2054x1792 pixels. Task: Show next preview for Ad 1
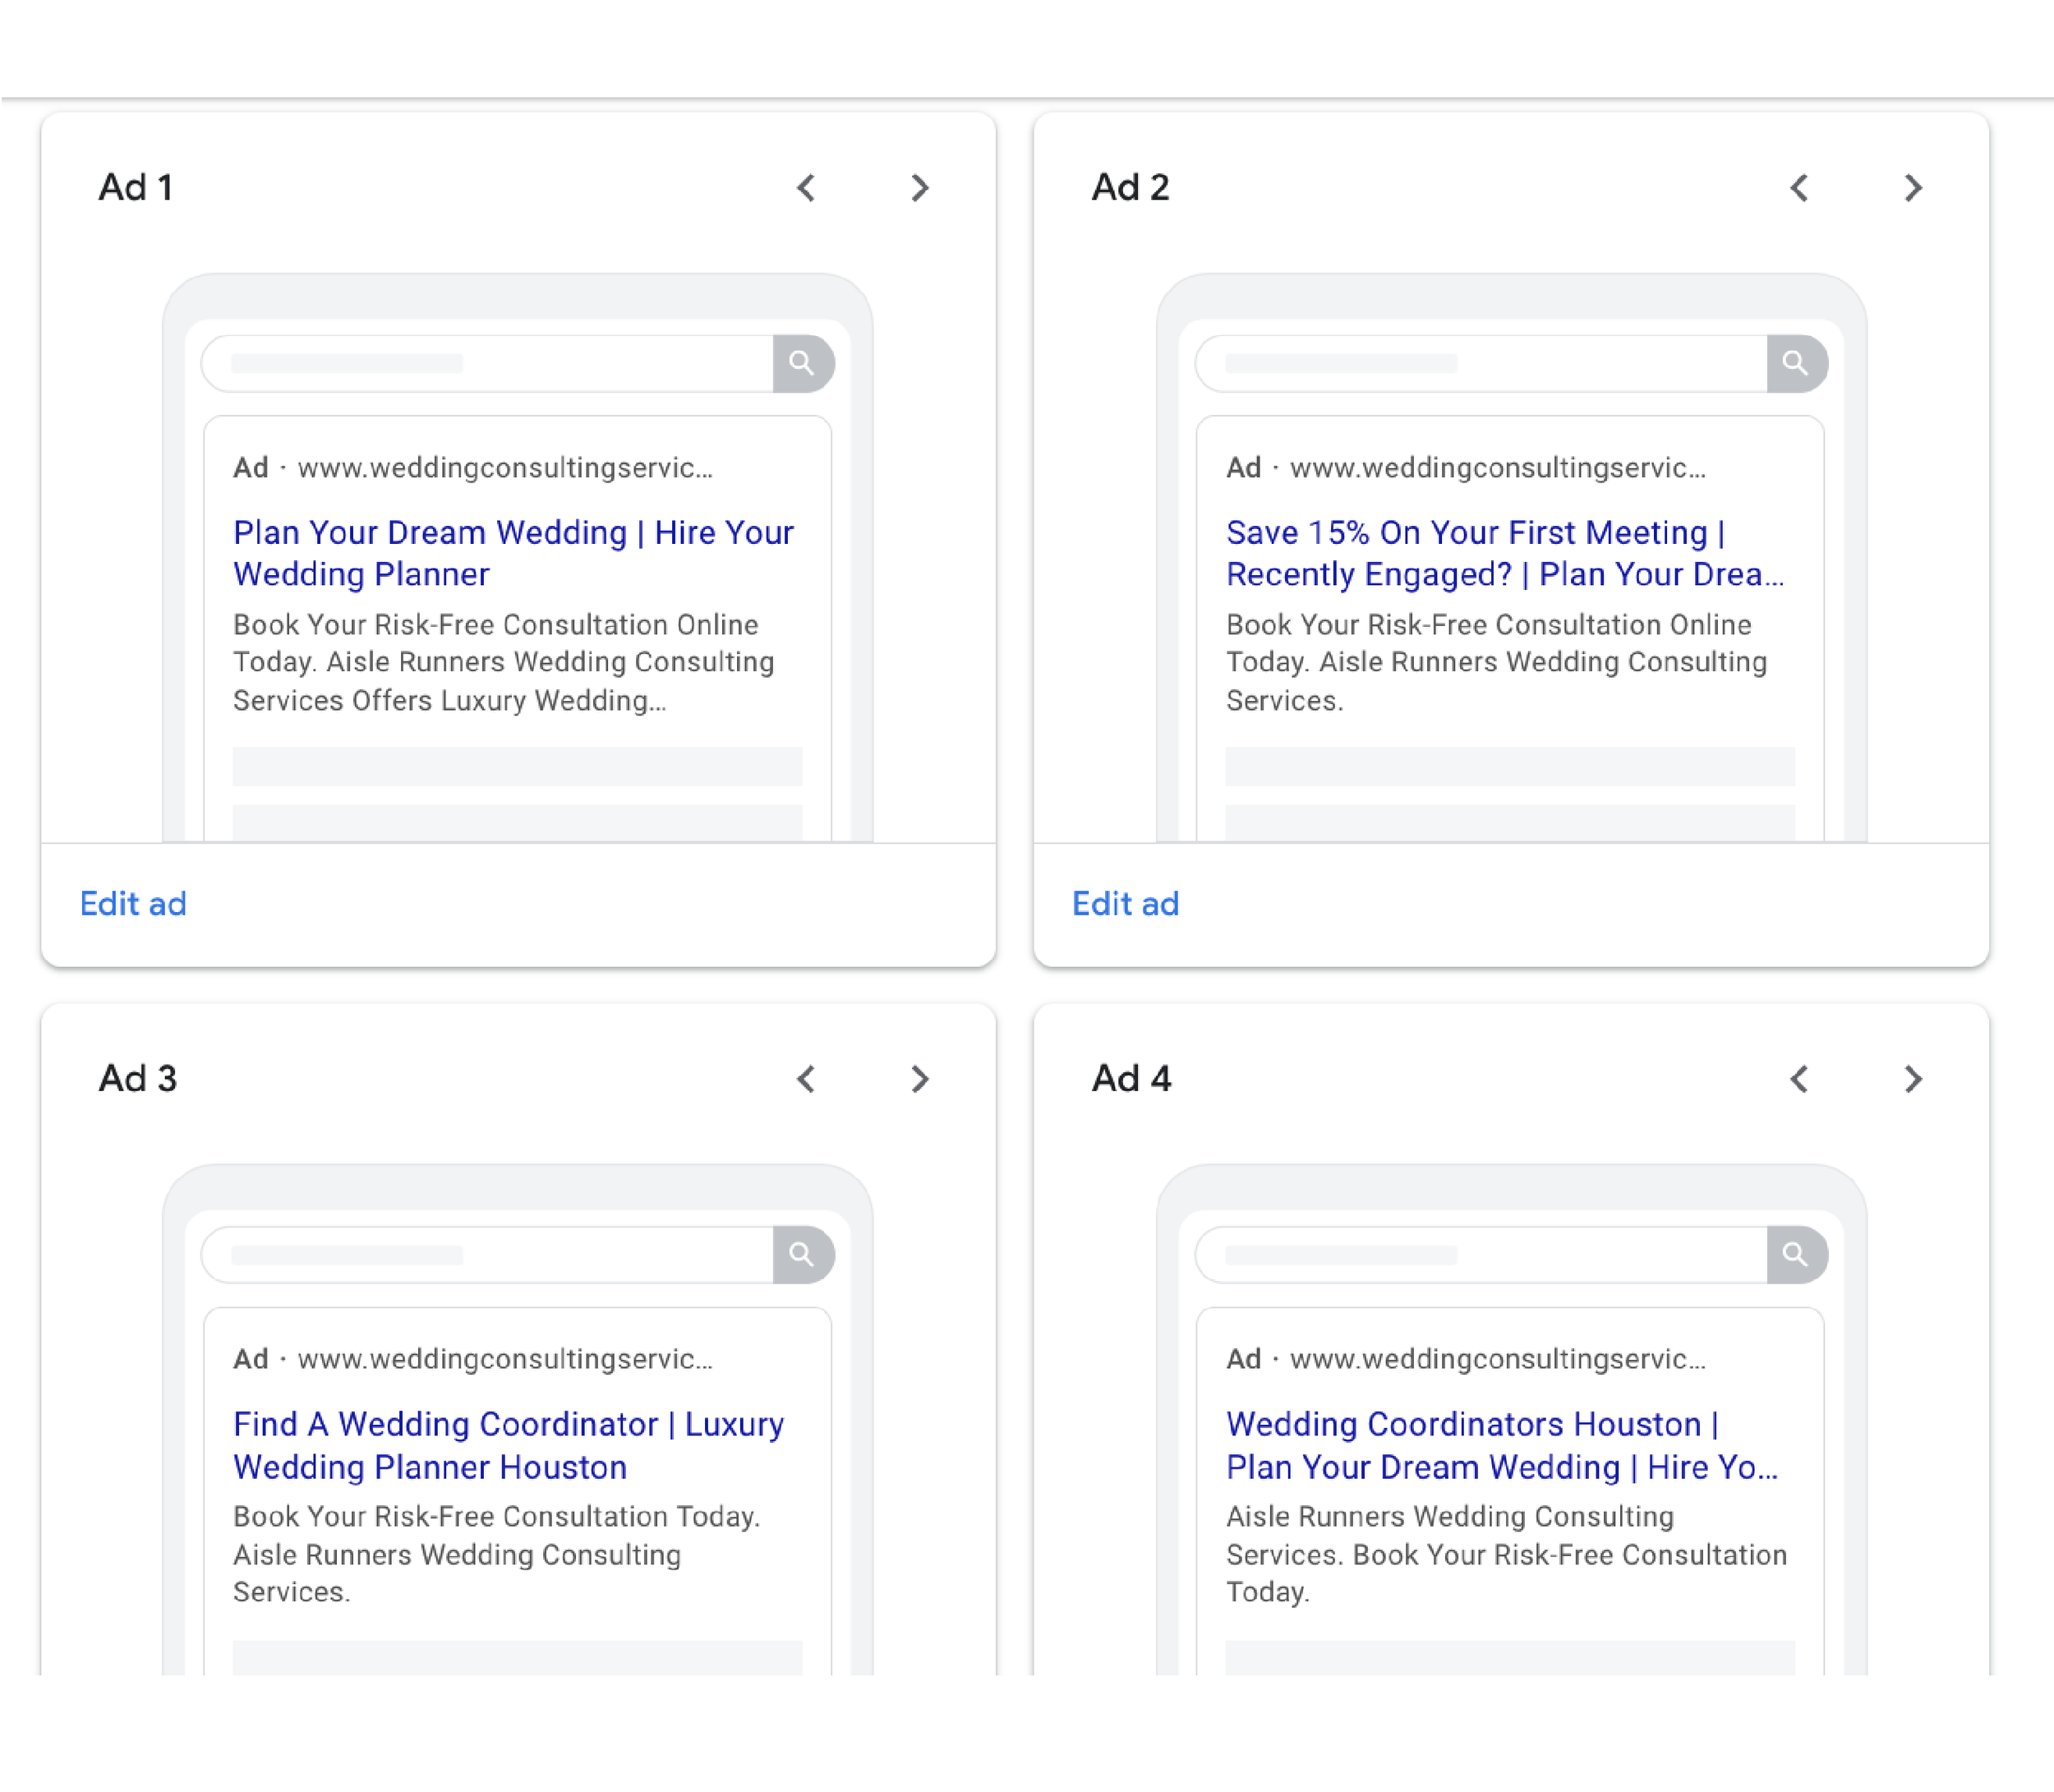[x=920, y=187]
